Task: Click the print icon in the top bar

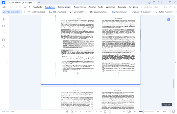Action: click(x=25, y=7)
